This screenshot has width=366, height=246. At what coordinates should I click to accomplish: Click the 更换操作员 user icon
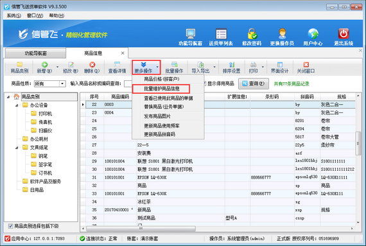(282, 34)
